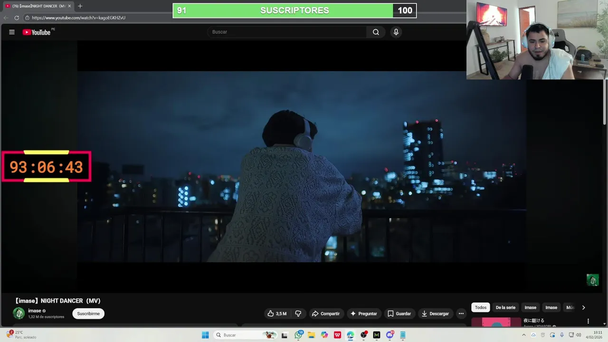Viewport: 608px width, 342px height.
Task: Open OBS Studio taskbar icon
Action: coord(364,335)
